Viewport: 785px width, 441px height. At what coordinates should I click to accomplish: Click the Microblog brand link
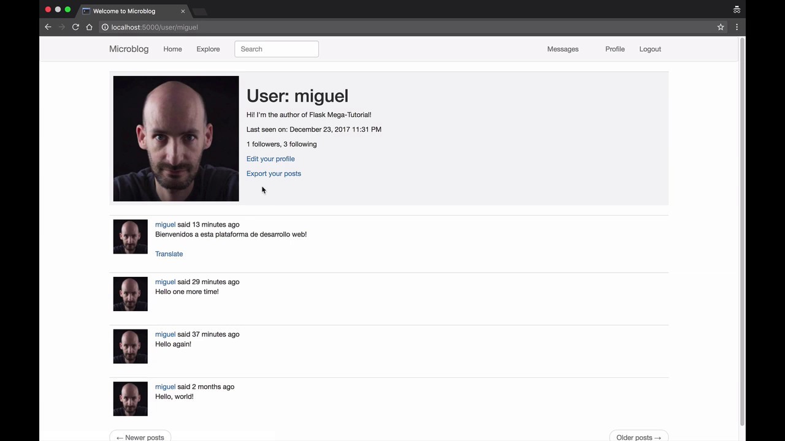tap(129, 49)
